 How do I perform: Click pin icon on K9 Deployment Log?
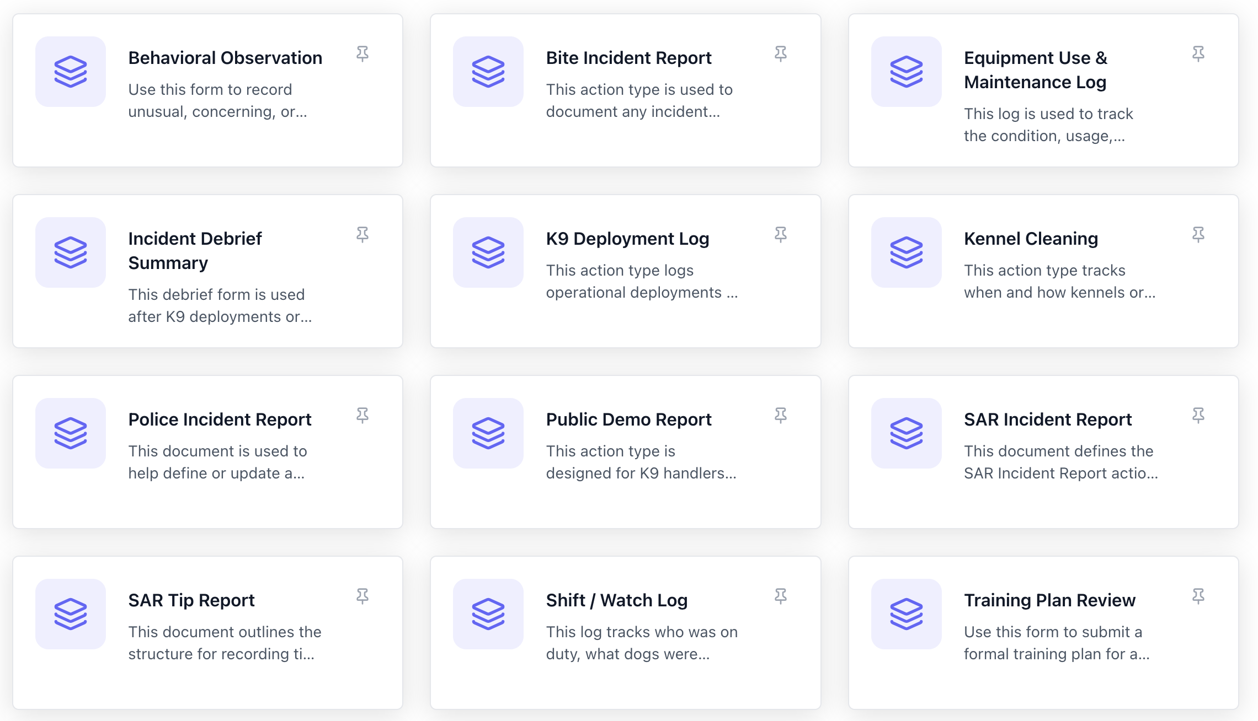coord(780,235)
